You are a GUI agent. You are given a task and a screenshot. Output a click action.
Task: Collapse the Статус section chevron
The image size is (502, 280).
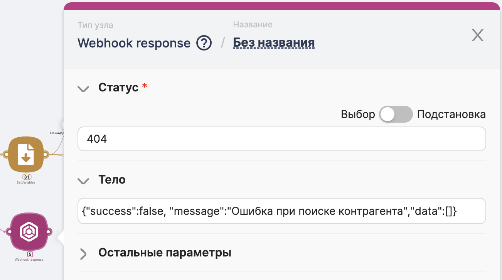pos(83,88)
